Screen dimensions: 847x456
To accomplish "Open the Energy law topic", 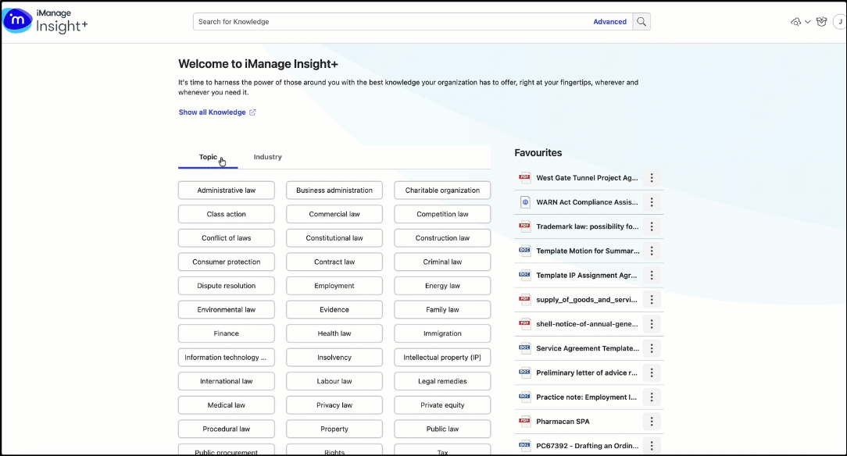I will click(442, 286).
